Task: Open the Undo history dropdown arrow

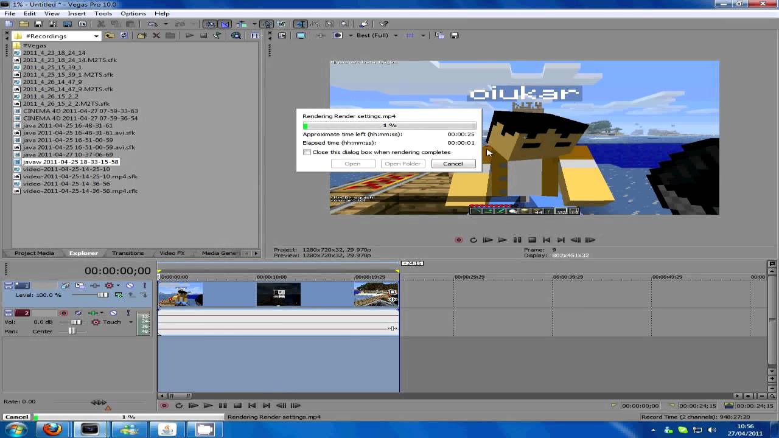Action: click(166, 24)
